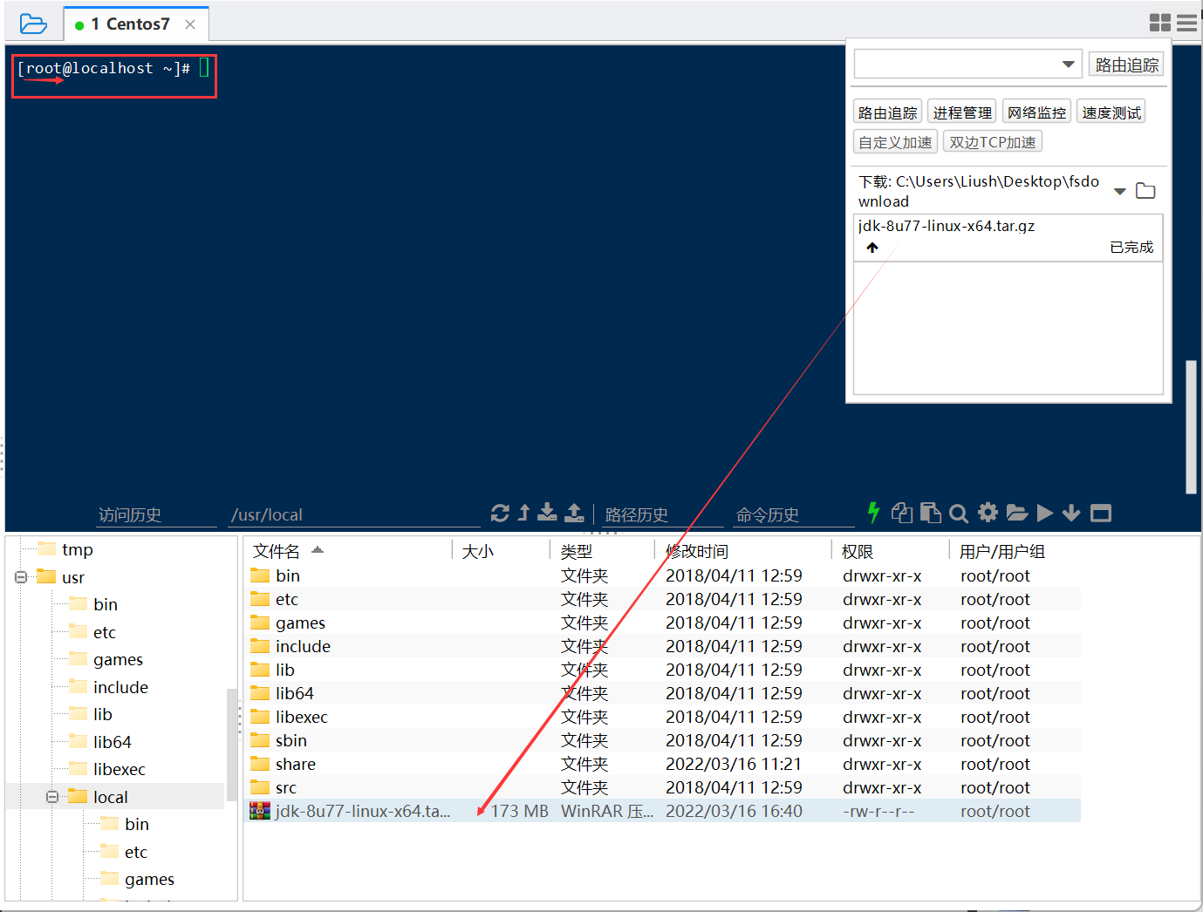This screenshot has width=1203, height=912.
Task: Click the download file icon in the path toolbar
Action: [547, 513]
